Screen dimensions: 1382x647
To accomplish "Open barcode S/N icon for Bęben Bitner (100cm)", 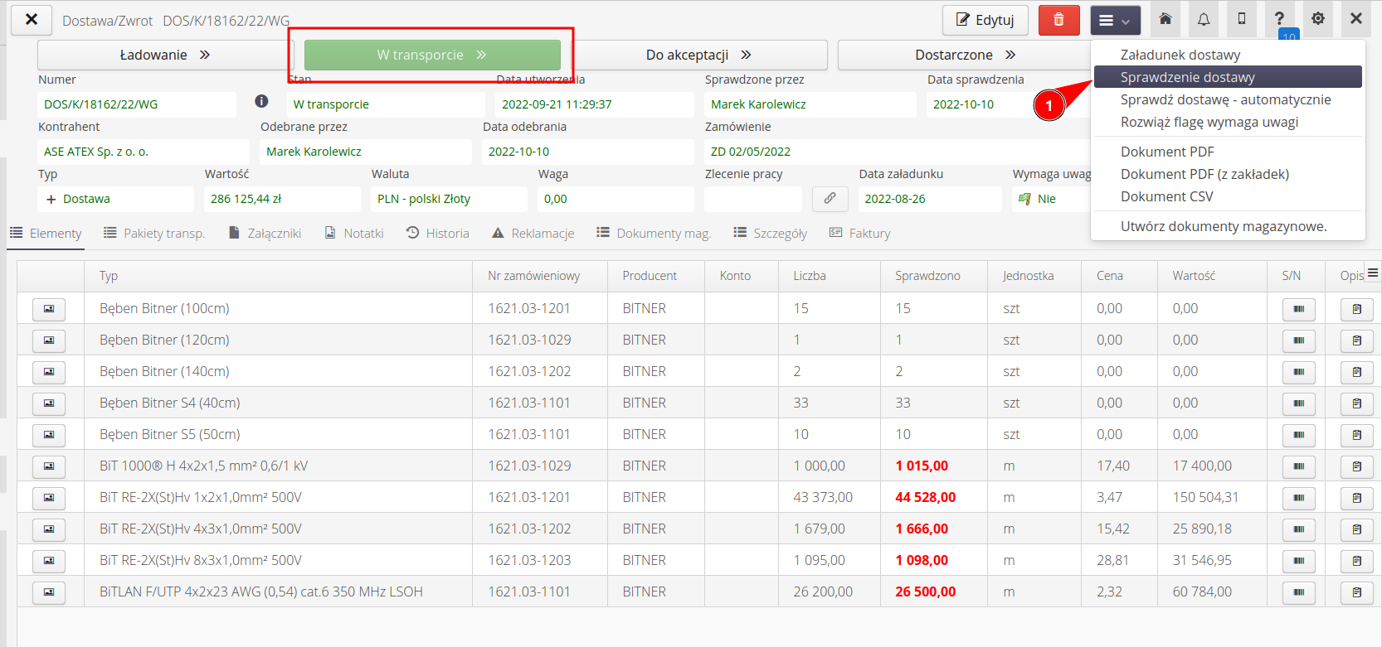I will tap(1298, 309).
